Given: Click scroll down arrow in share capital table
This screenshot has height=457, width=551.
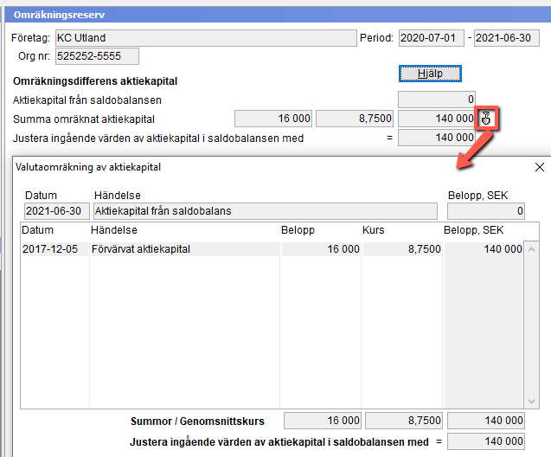Looking at the screenshot, I should 531,401.
